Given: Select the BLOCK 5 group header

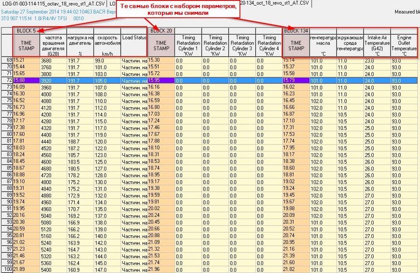Looking at the screenshot, I should (x=26, y=31).
